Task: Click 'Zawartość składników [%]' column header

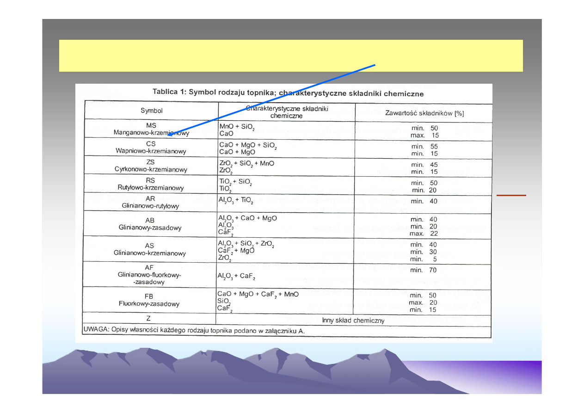Action: [x=424, y=113]
